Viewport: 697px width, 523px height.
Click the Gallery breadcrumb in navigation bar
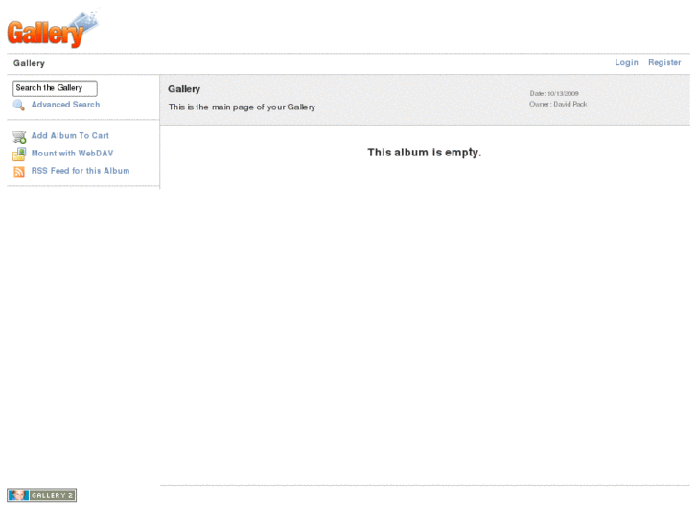(x=30, y=63)
